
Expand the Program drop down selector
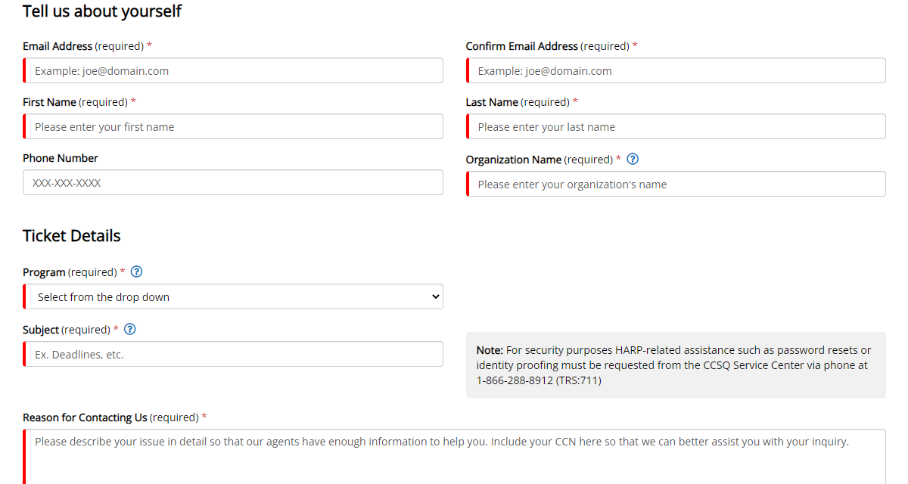click(x=233, y=297)
